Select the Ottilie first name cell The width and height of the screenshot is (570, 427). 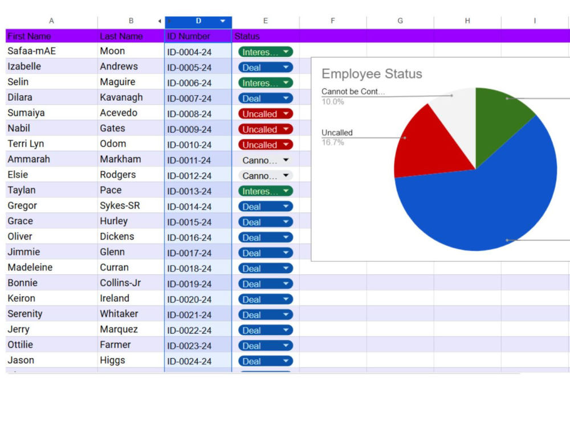pos(52,345)
